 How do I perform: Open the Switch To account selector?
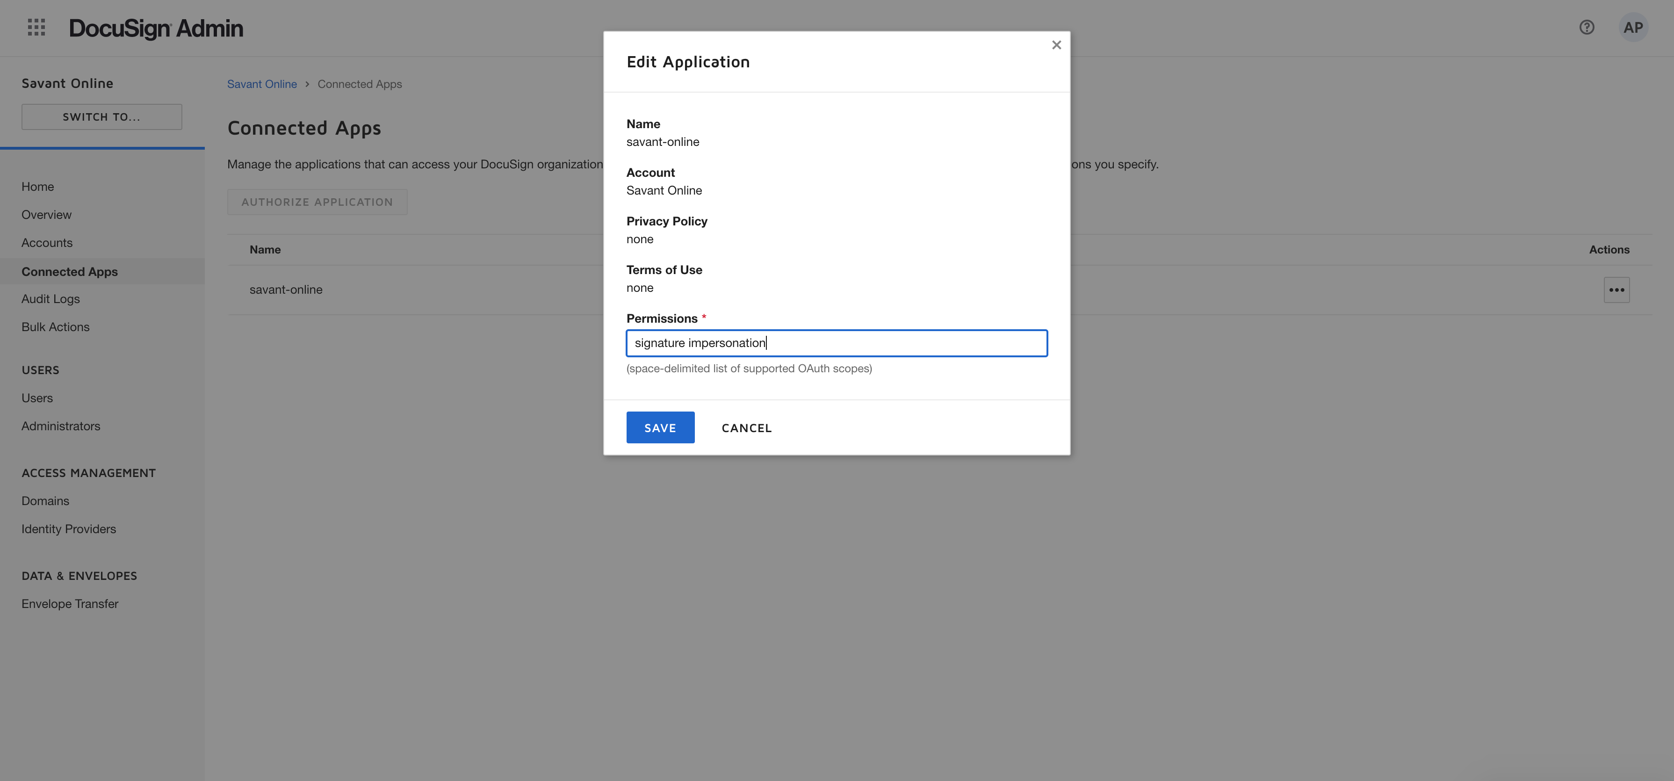click(x=101, y=116)
